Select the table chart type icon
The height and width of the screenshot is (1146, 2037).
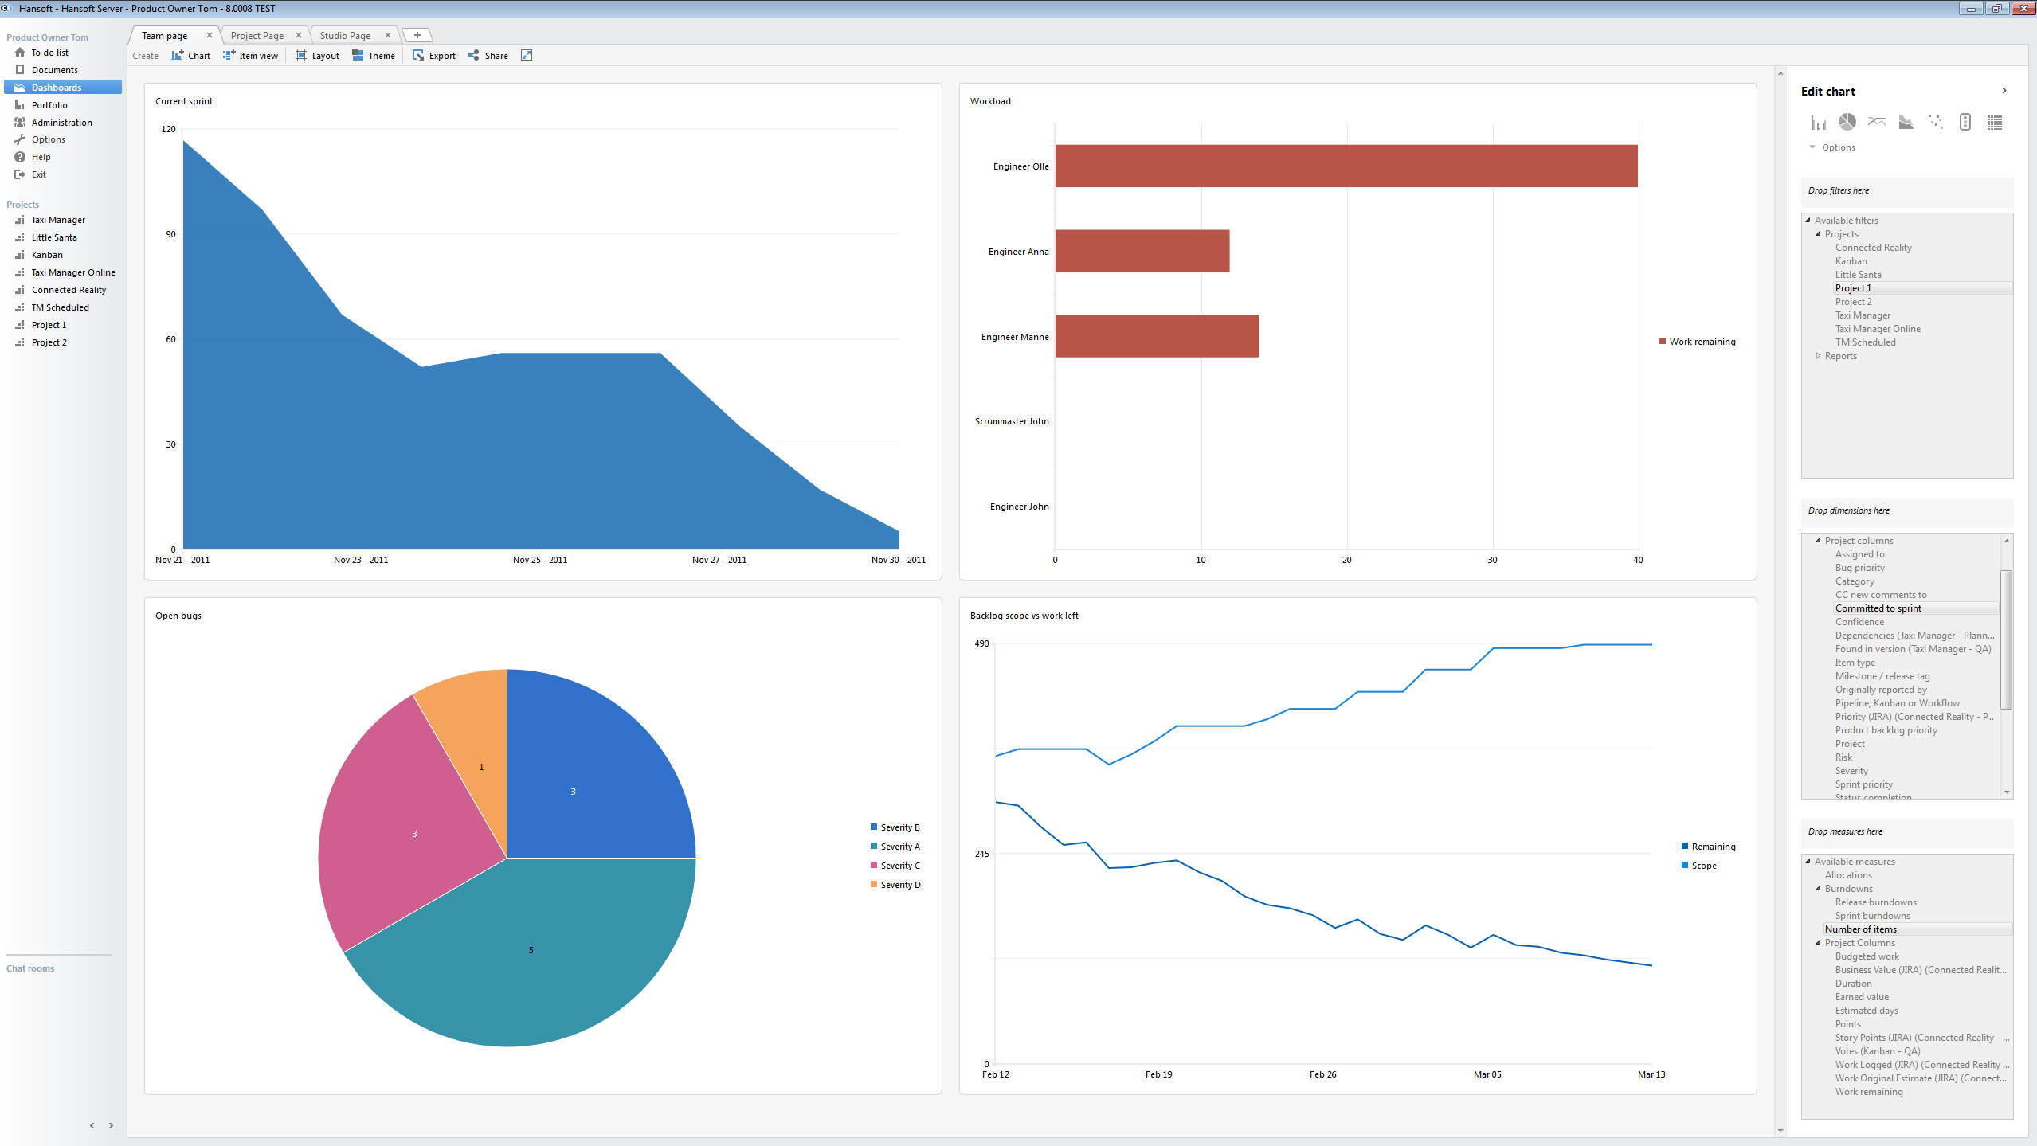click(1996, 122)
